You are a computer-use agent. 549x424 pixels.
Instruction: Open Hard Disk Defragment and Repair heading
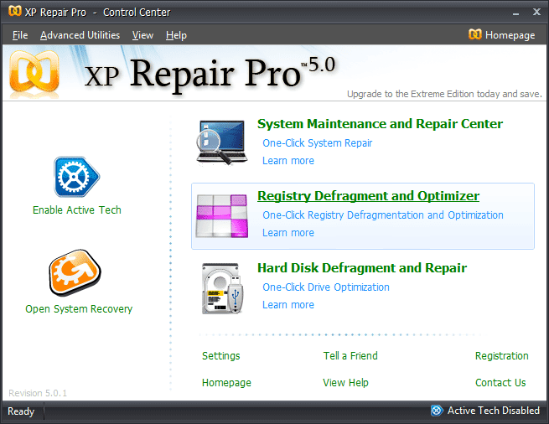click(362, 268)
